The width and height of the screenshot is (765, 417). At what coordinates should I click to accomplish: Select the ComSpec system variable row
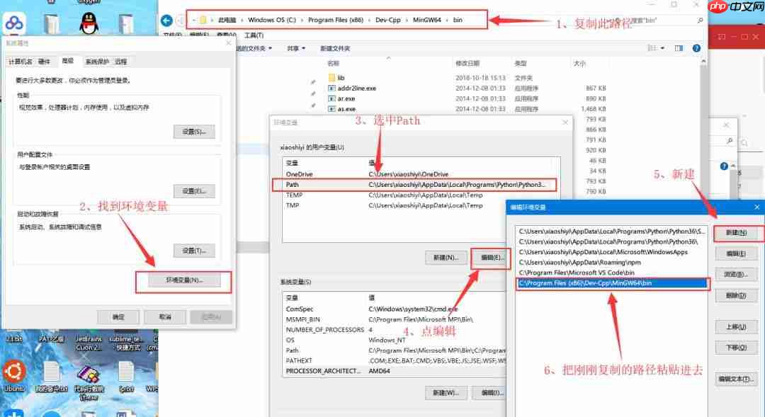click(x=395, y=309)
